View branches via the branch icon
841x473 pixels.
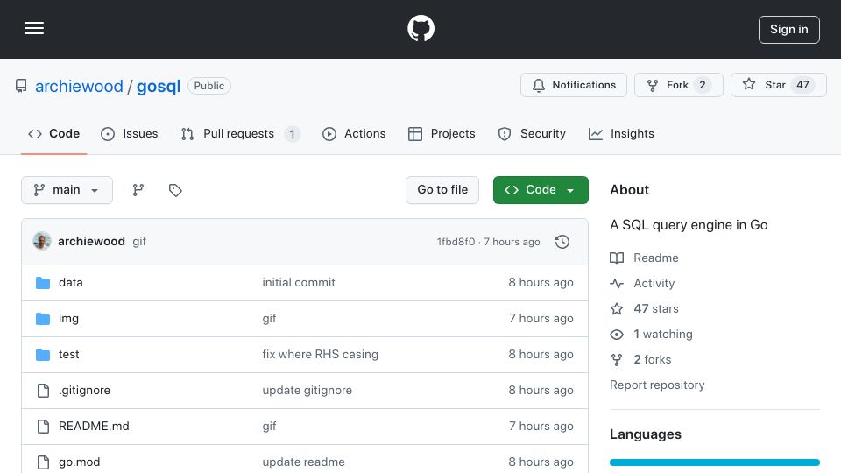point(138,190)
